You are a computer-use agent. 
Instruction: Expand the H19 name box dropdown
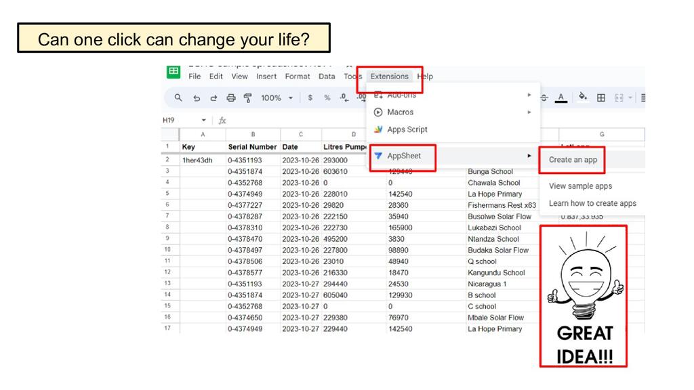(203, 121)
